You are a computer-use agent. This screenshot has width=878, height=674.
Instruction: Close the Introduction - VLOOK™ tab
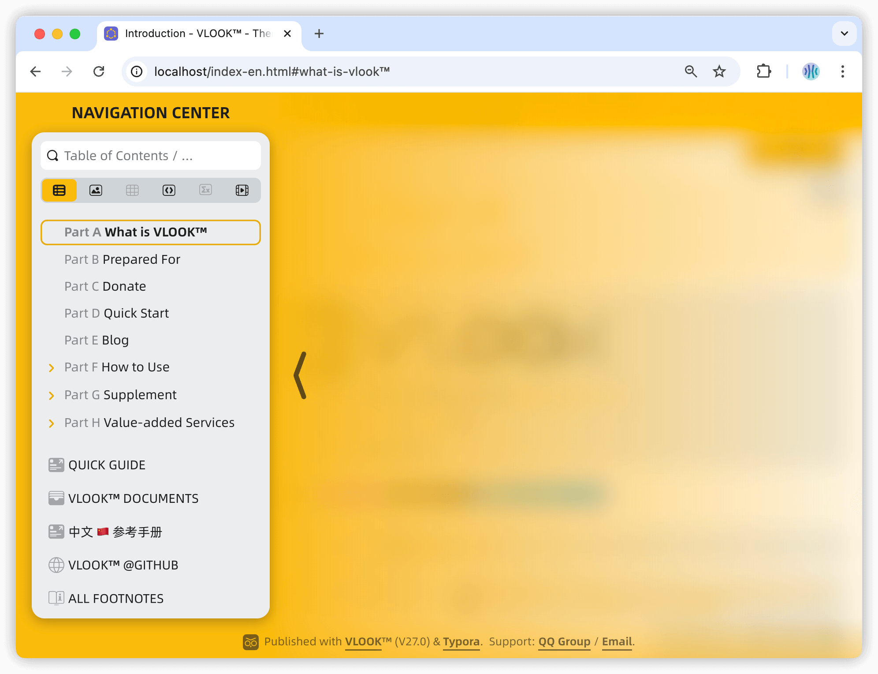coord(287,34)
